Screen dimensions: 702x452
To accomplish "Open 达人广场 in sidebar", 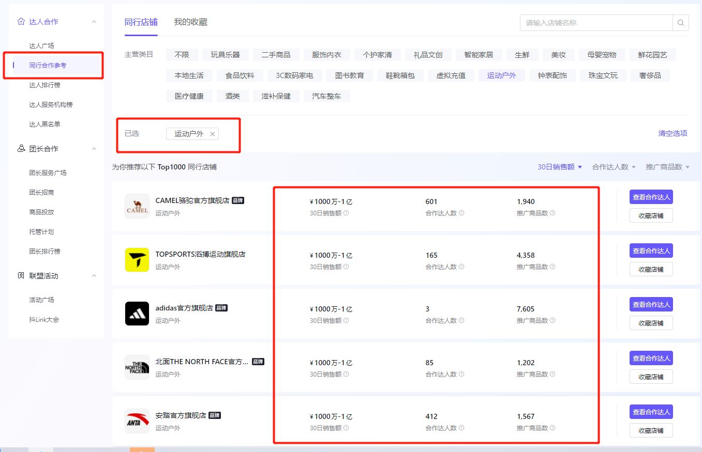I will (42, 46).
